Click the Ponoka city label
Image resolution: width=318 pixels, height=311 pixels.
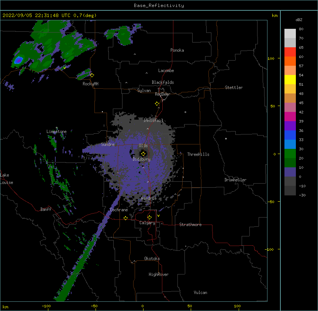click(x=177, y=50)
